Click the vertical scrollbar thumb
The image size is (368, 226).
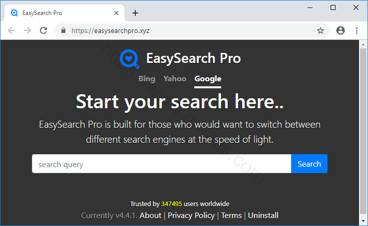(364, 131)
